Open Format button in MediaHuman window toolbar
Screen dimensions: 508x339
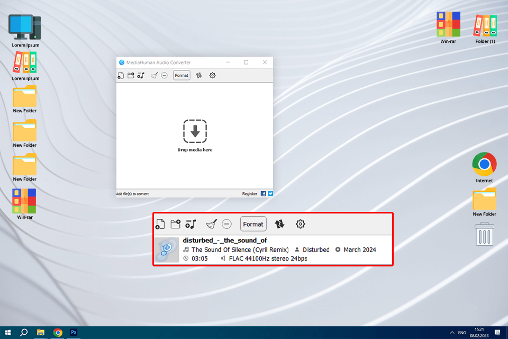[x=182, y=75]
